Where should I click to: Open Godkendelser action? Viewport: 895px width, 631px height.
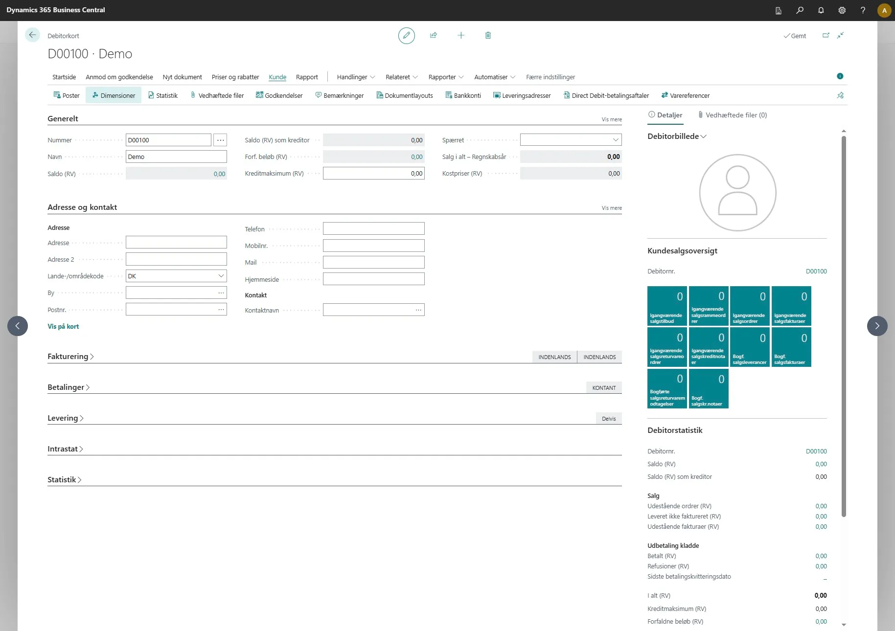tap(279, 95)
